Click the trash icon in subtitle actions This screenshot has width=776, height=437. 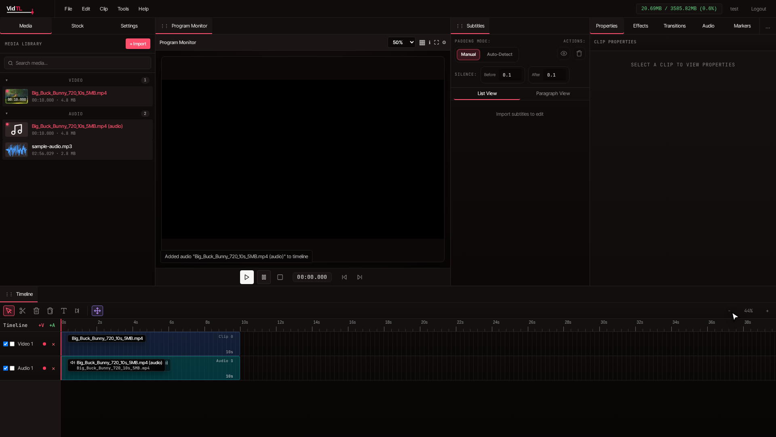pos(579,53)
